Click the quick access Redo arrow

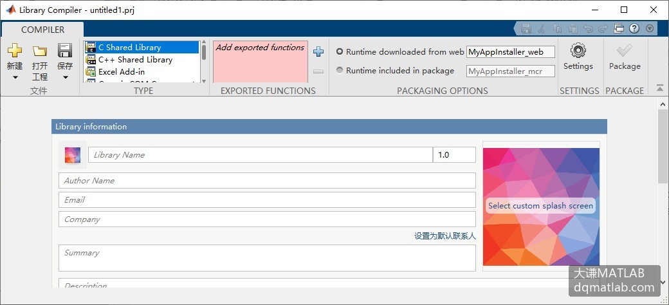tap(603, 28)
